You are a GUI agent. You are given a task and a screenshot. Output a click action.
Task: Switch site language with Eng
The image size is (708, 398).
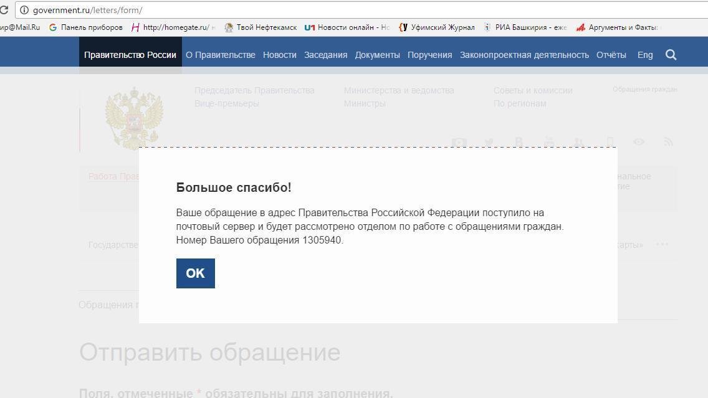[645, 55]
